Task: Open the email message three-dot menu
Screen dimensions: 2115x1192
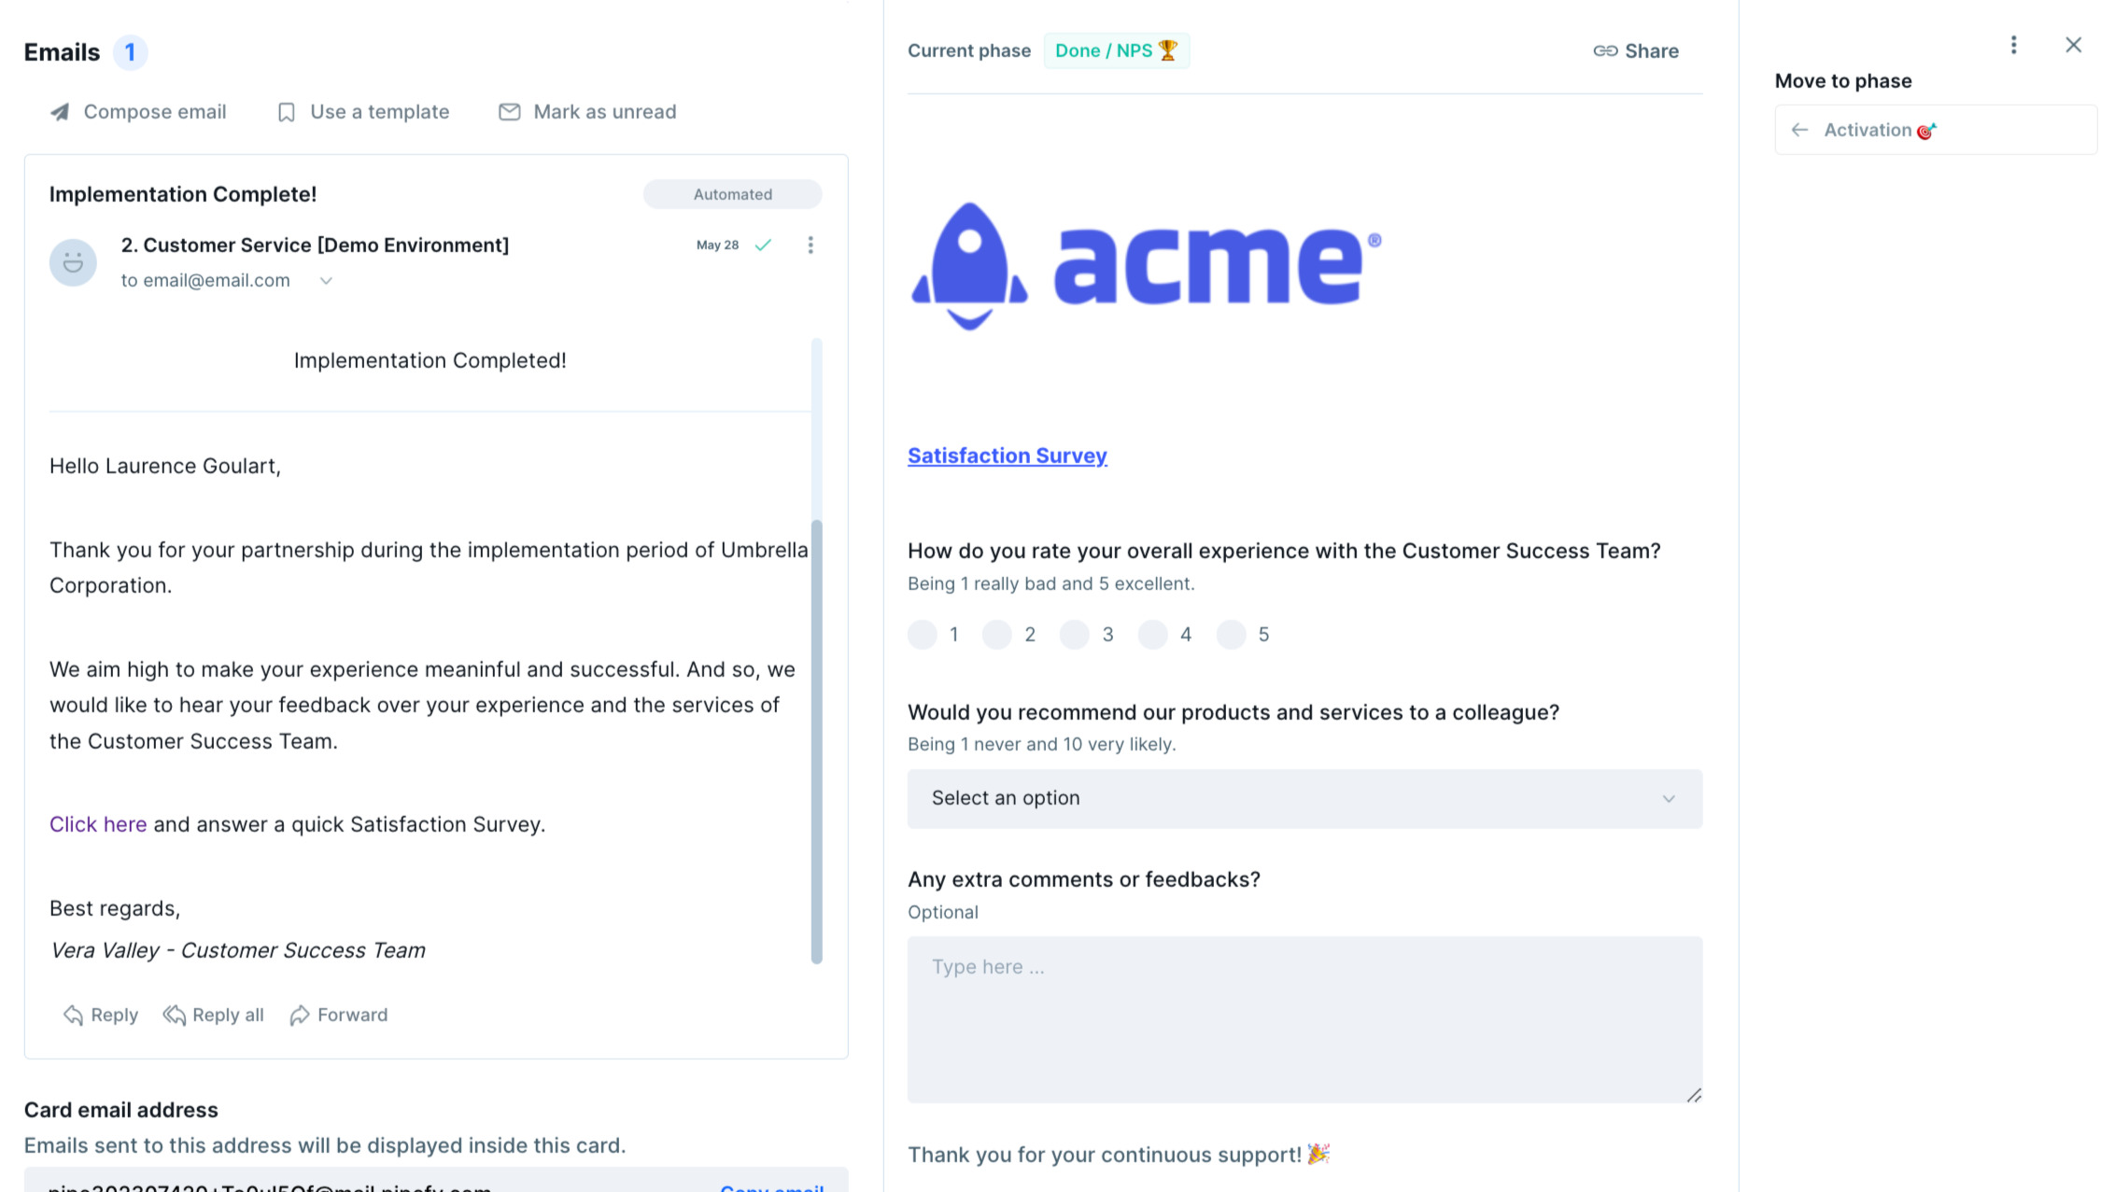Action: [811, 245]
